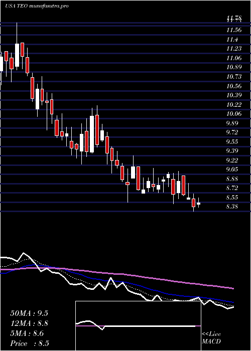The width and height of the screenshot is (251, 351).
Task: Click the 10.22 price axis label
Action: tap(234, 104)
